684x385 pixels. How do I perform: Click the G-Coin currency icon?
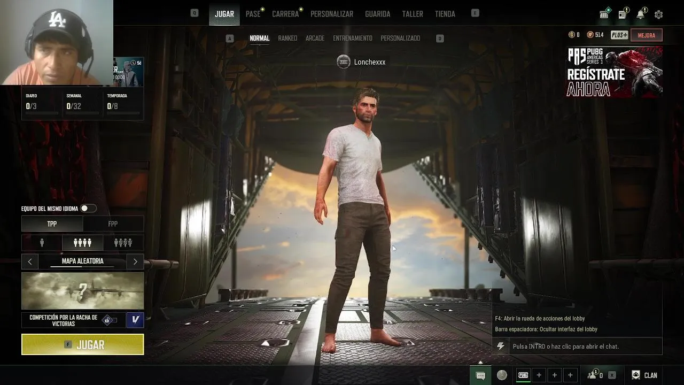pyautogui.click(x=571, y=35)
